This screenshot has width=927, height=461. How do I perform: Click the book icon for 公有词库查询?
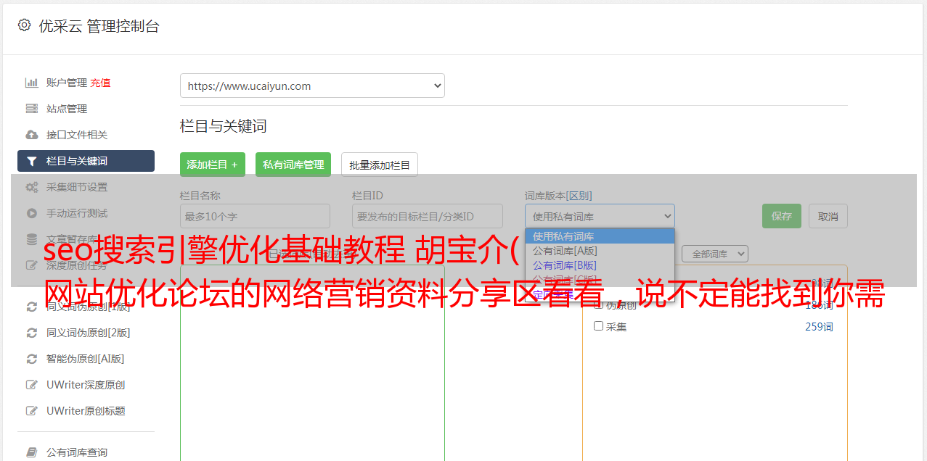coord(32,452)
